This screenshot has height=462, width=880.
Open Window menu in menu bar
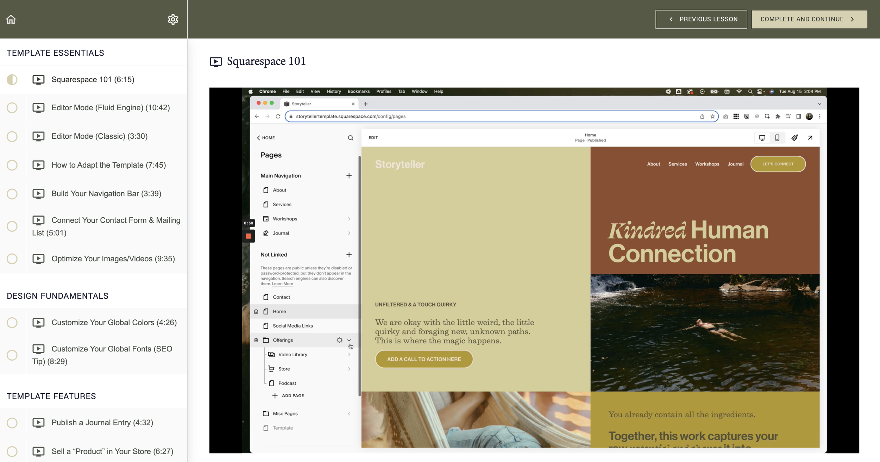coord(420,92)
